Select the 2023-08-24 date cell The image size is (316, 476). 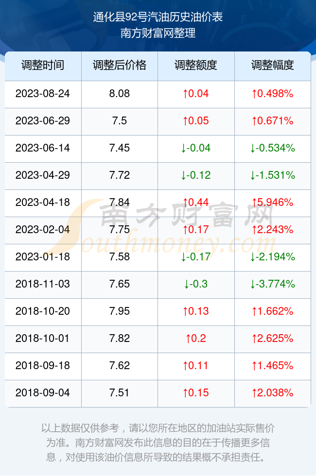[x=43, y=93]
